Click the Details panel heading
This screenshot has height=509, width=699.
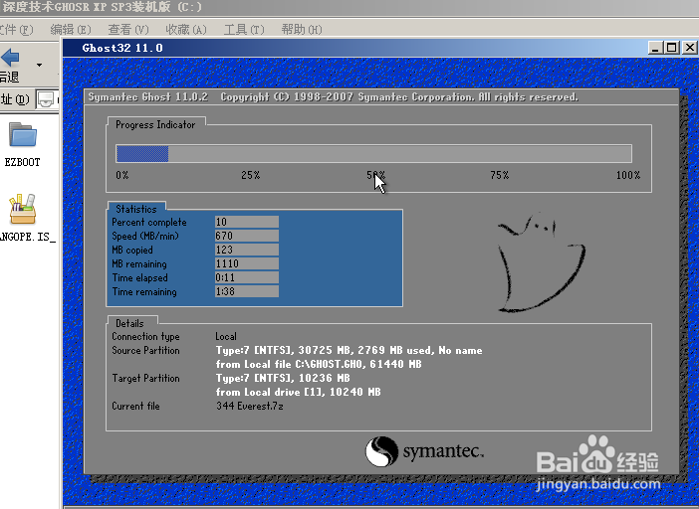point(129,323)
